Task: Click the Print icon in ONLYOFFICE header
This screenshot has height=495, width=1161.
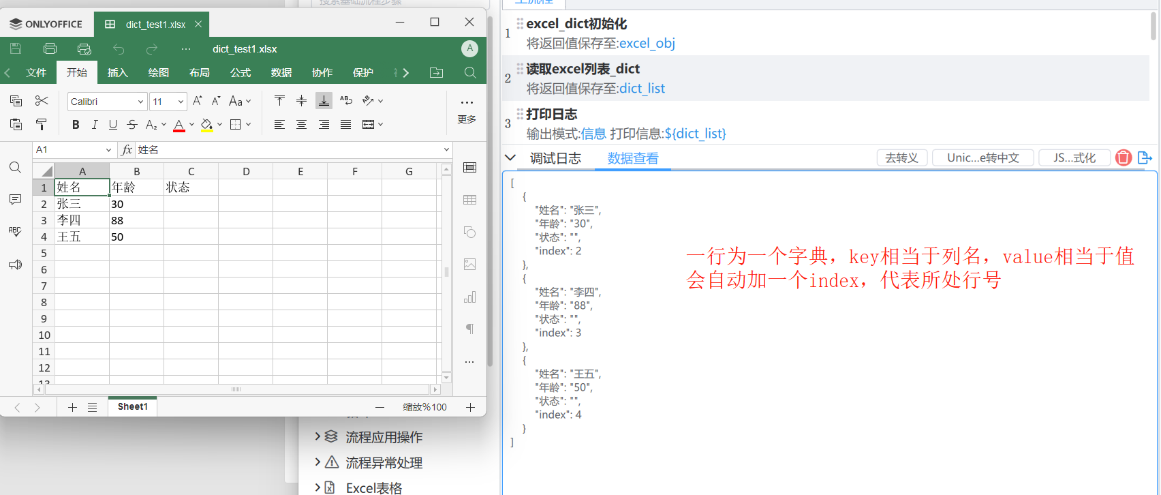Action: coord(50,48)
